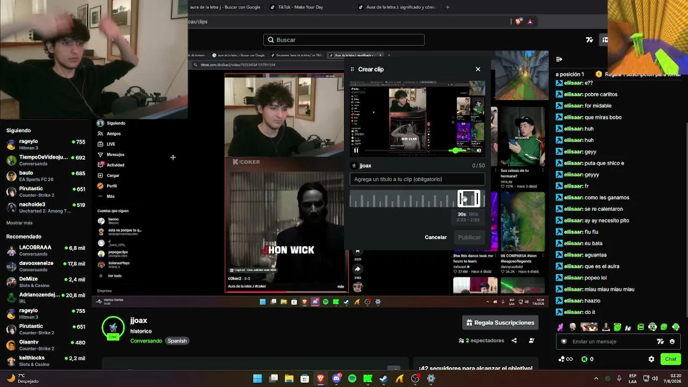The image size is (688, 387).
Task: Open Task View from taskbar
Action: (274, 378)
